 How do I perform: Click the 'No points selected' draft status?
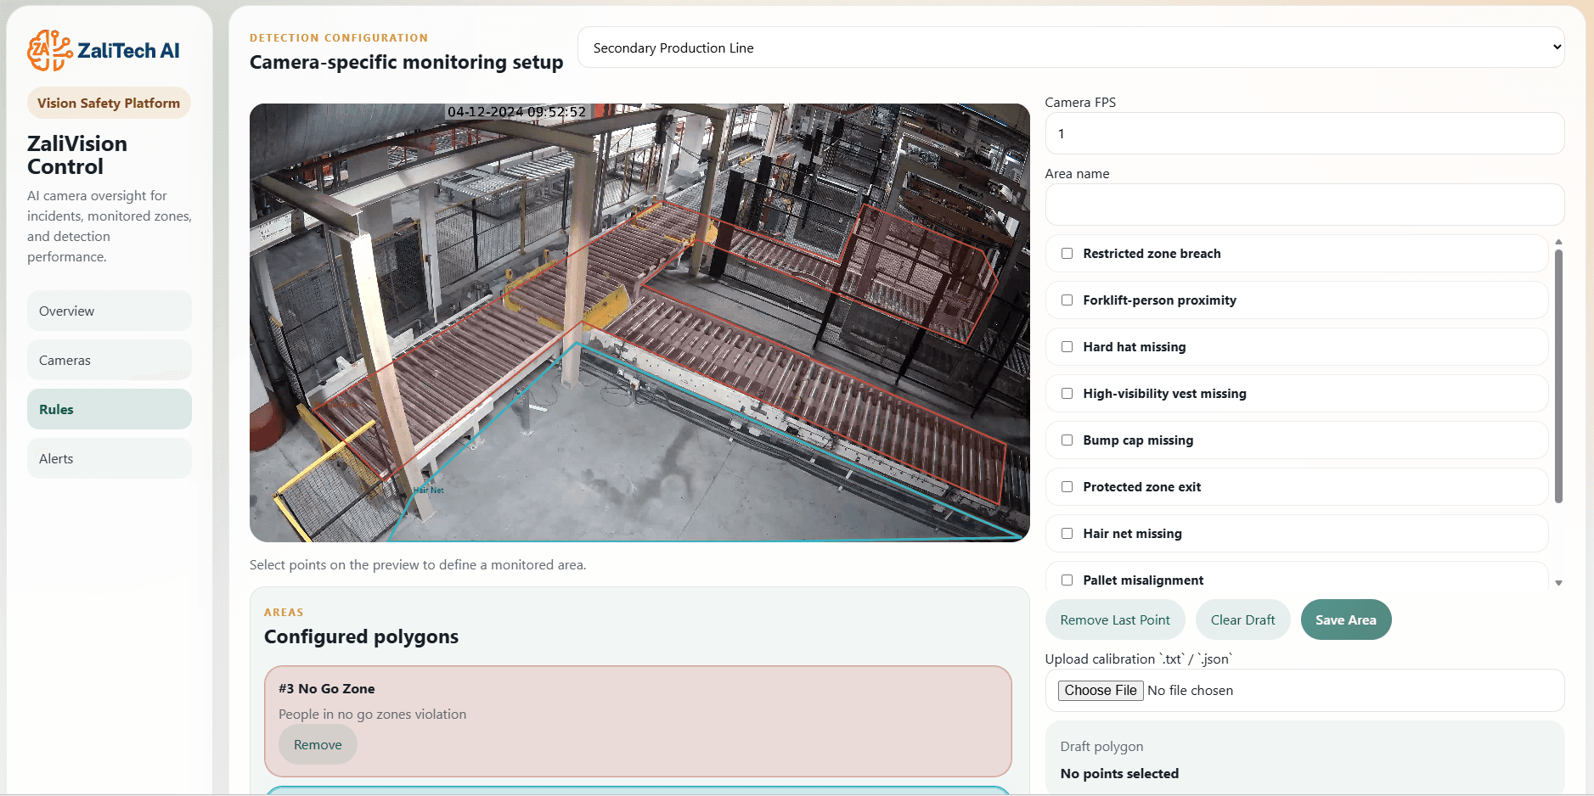coord(1119,774)
